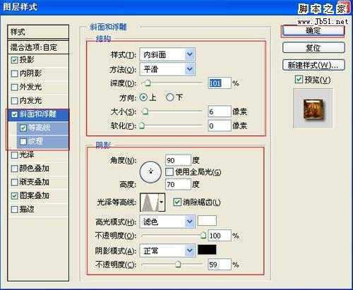Click the 深度 depth slider handle
The height and width of the screenshot is (290, 353).
(x=148, y=83)
